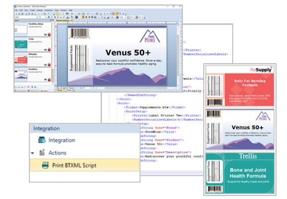Select the PureMine layer

click(33, 75)
